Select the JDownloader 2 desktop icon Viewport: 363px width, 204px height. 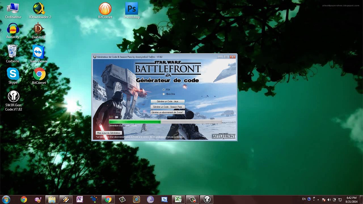40,11
